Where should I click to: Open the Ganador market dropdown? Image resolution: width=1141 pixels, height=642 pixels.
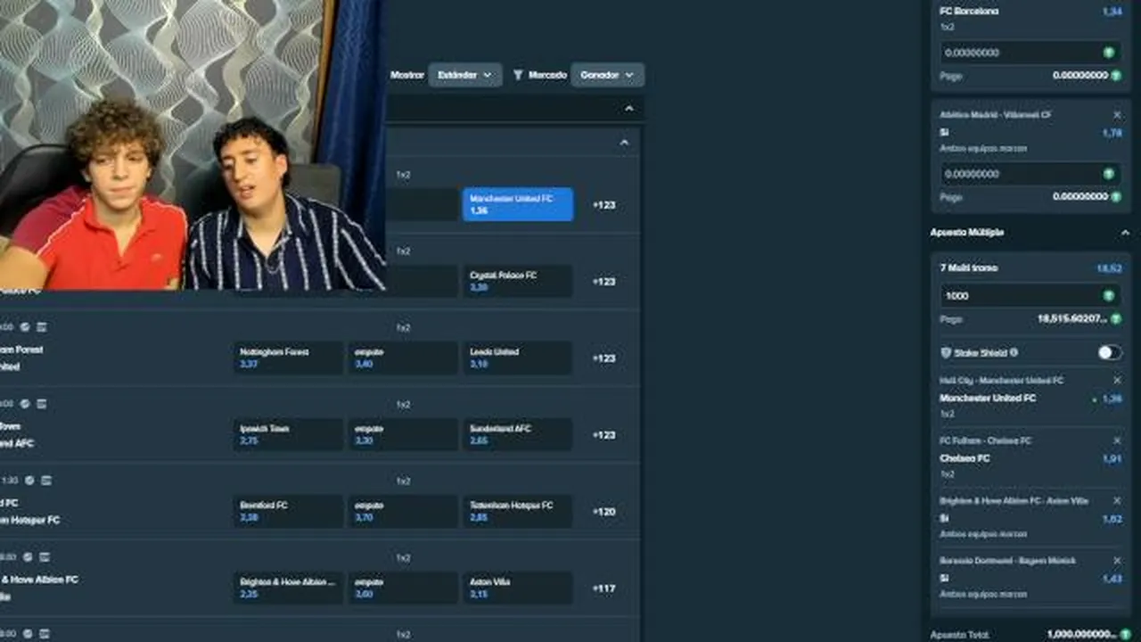click(x=606, y=75)
